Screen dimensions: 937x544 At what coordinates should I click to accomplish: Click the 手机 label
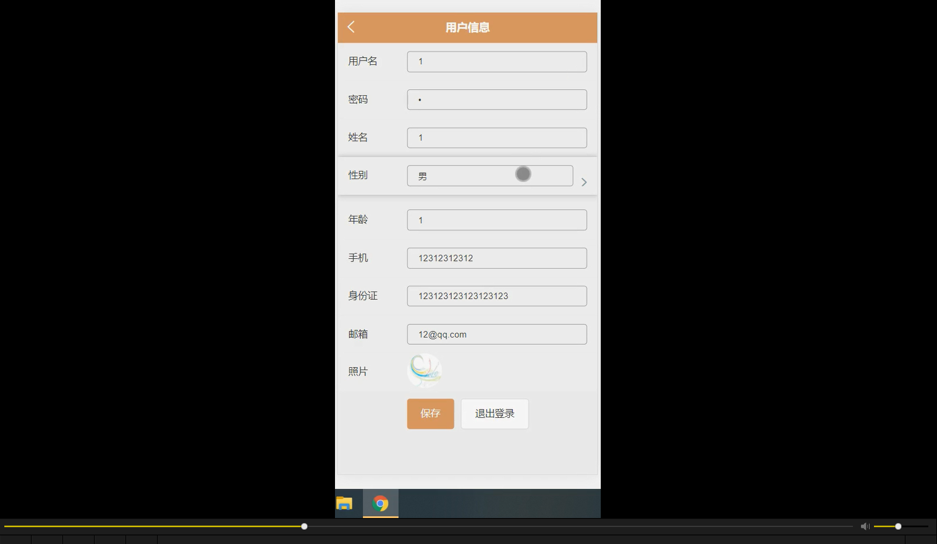coord(358,258)
